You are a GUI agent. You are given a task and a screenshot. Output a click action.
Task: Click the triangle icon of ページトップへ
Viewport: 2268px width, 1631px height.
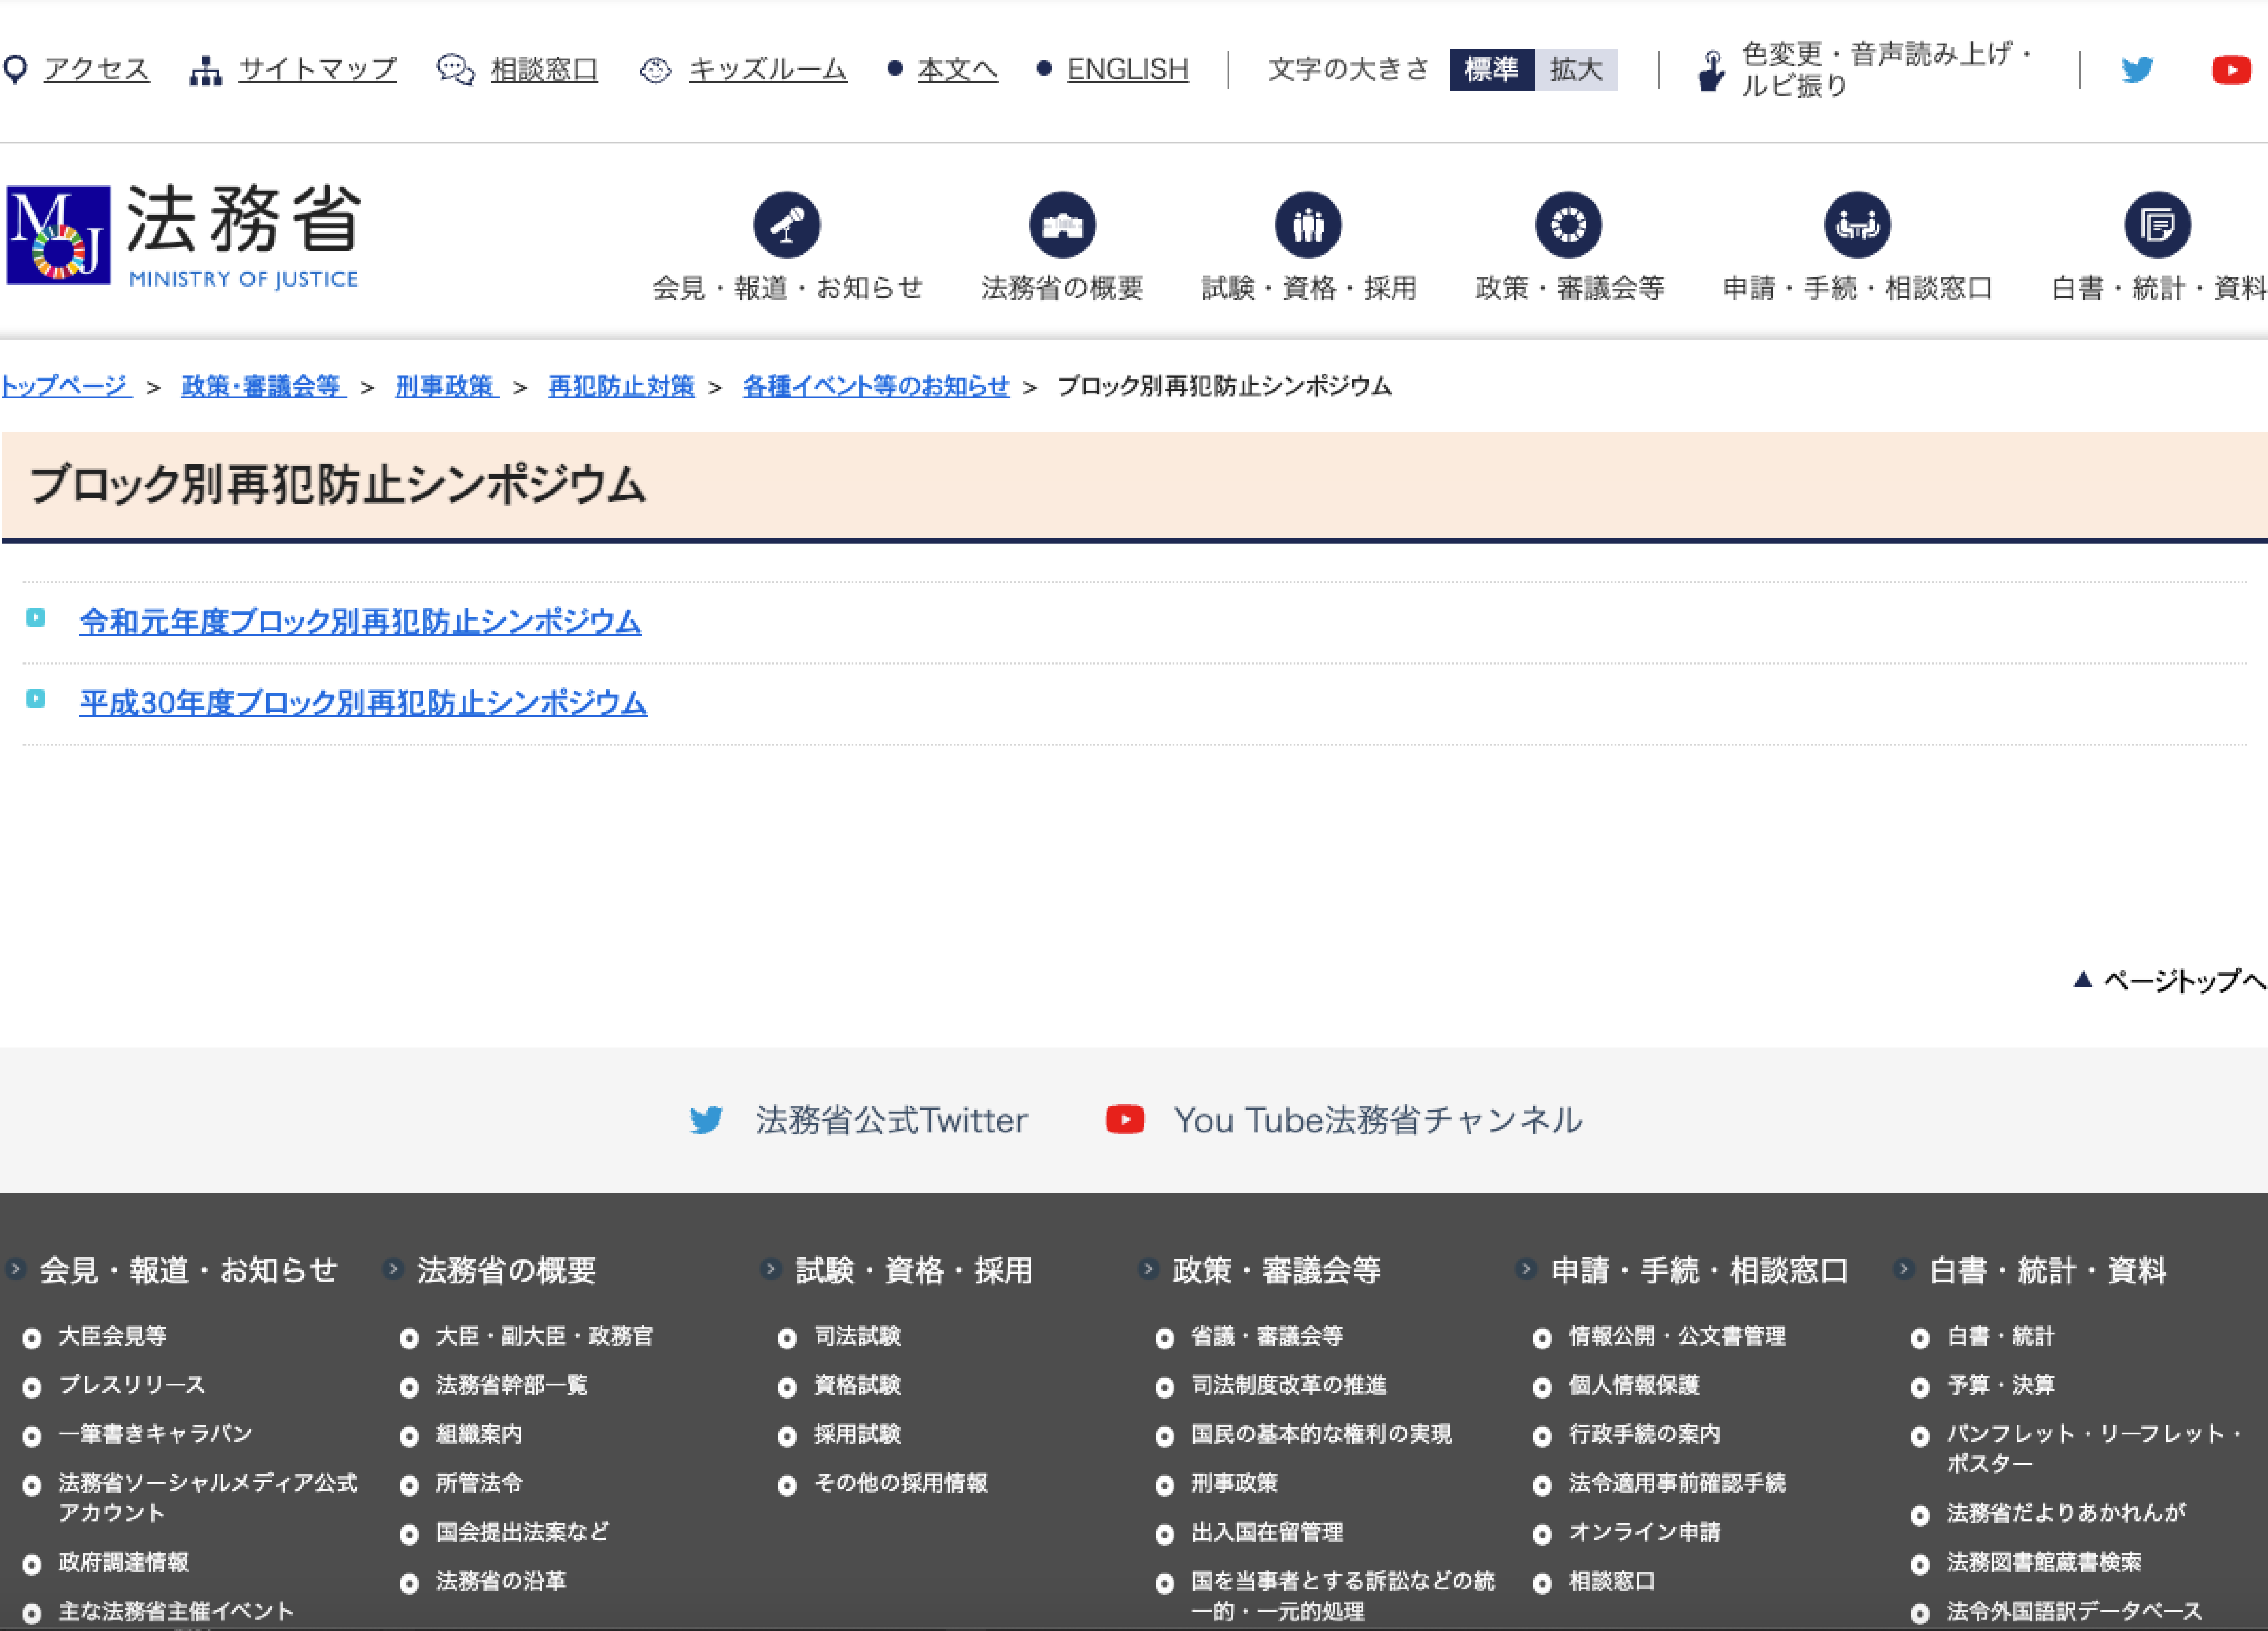click(x=2083, y=979)
